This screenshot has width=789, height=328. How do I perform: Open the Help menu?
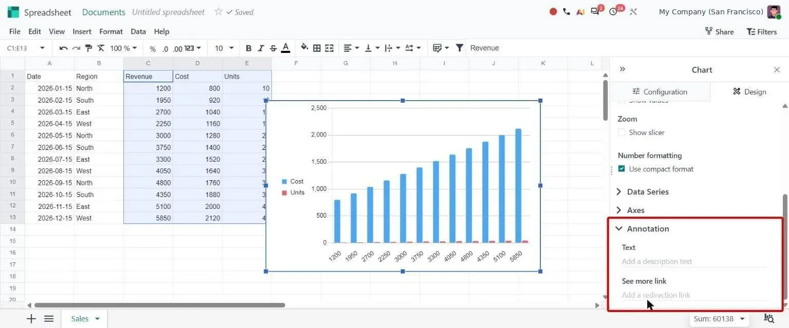(161, 31)
